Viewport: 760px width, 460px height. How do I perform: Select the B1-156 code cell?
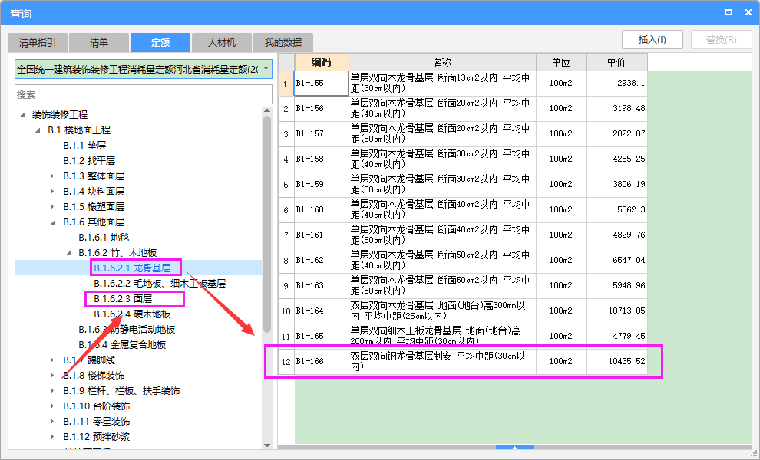pos(322,108)
